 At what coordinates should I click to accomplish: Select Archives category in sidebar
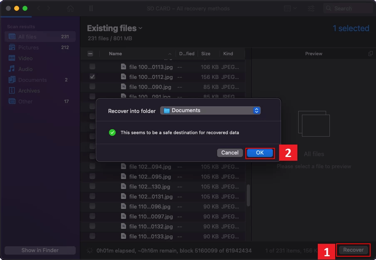pos(40,91)
